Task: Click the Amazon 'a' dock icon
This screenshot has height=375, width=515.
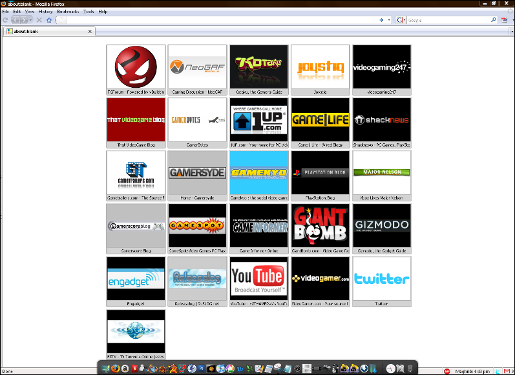Action: (x=125, y=369)
